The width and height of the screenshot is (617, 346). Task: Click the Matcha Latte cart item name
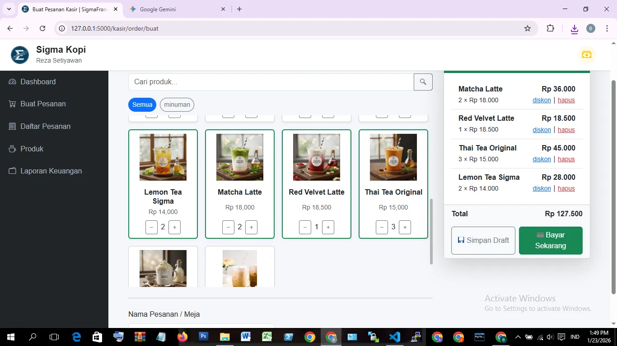pyautogui.click(x=481, y=89)
